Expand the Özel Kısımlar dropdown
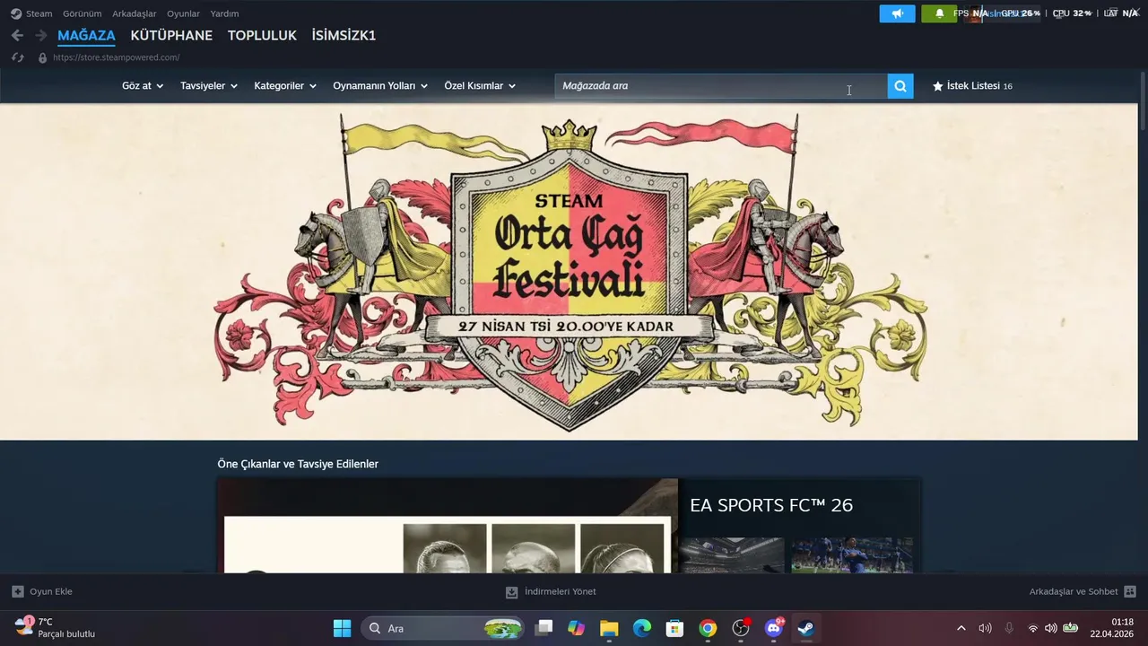Screen dimensions: 1148x646 tap(480, 86)
